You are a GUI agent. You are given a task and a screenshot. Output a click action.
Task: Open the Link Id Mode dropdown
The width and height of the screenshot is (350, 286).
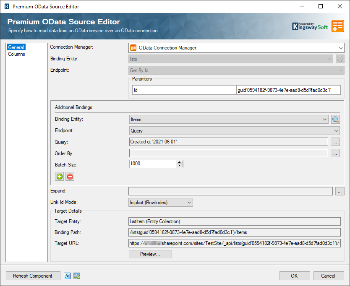click(x=189, y=203)
